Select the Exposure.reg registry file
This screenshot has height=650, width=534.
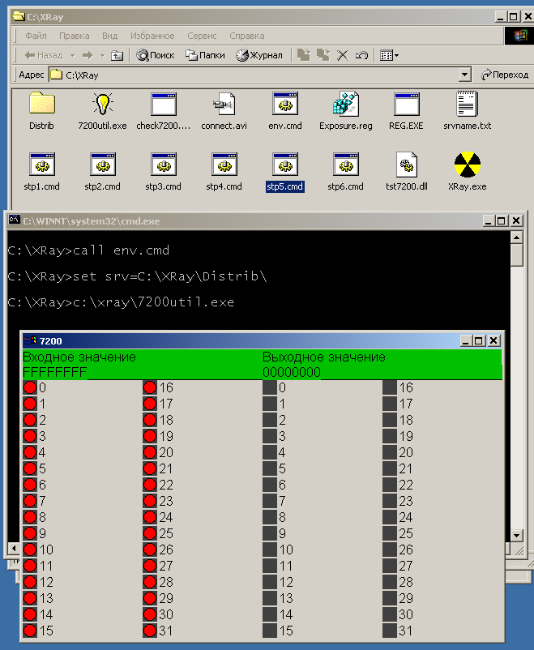(x=345, y=105)
